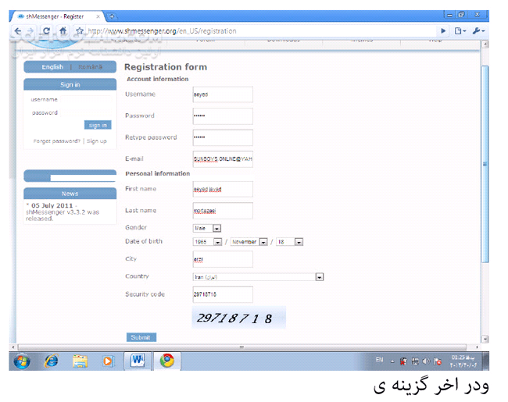Open Chrome wrench settings menu

click(x=478, y=30)
